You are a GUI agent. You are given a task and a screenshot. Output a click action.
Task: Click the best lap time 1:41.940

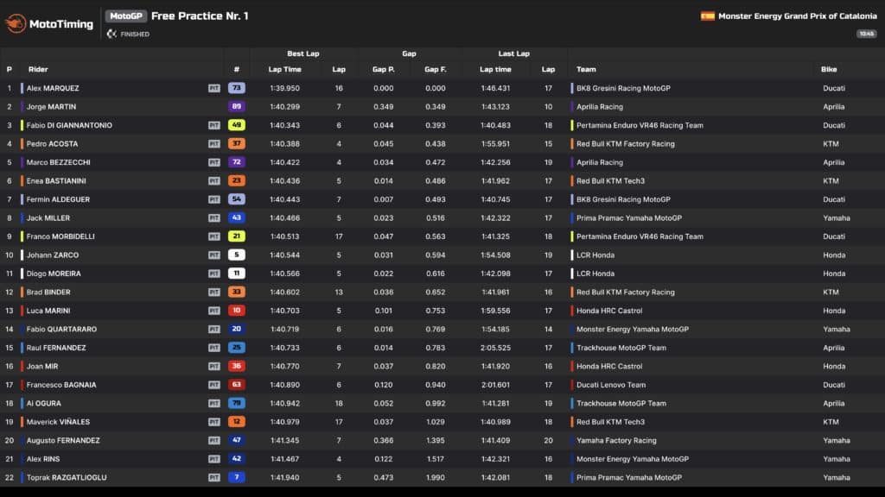[x=284, y=478]
